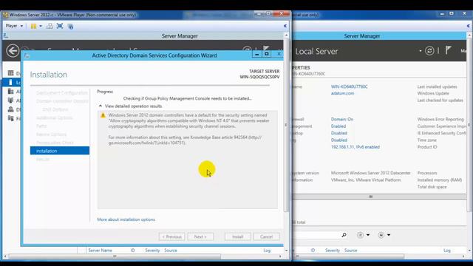473x266 pixels.
Task: Click the Dashboard icon in left sidebar
Action: click(x=11, y=73)
